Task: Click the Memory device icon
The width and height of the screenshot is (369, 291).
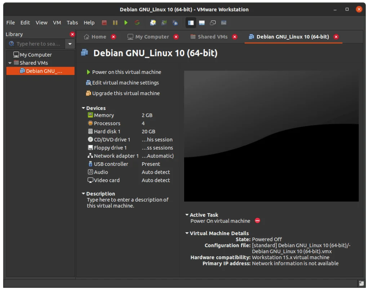Action: tap(90, 115)
